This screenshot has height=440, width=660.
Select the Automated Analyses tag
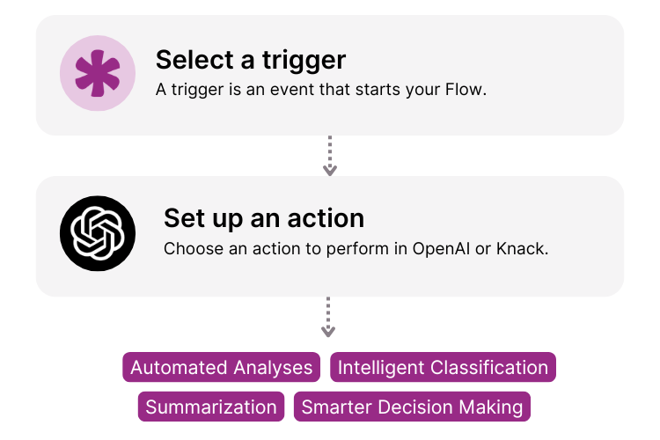pyautogui.click(x=222, y=368)
